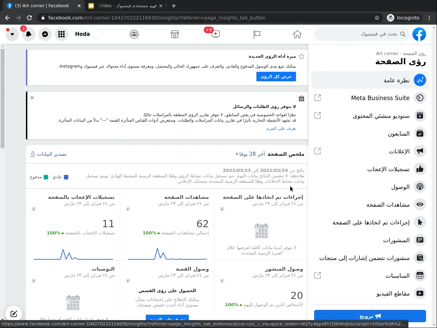Open منشورات تتضمن إشارات إلى منتجات item
The image size is (437, 328).
click(x=370, y=258)
